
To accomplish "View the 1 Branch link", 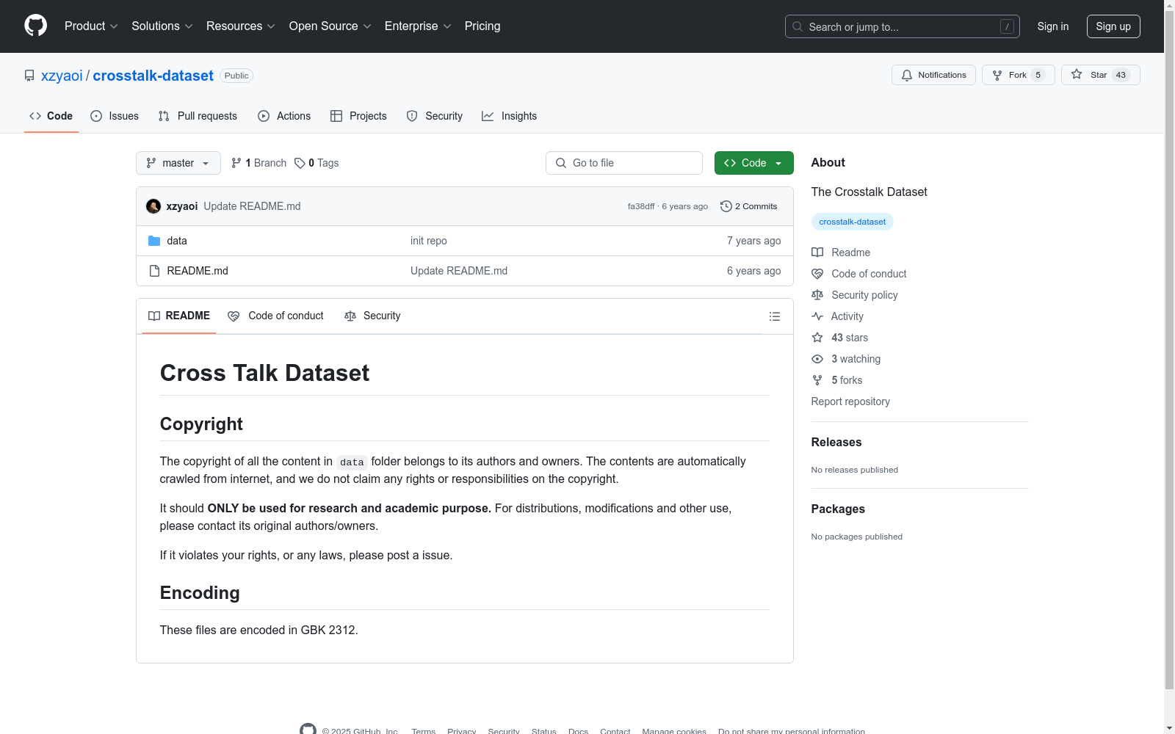I will (258, 163).
